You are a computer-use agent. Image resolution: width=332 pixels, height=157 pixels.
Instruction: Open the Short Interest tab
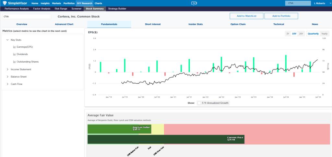153,24
